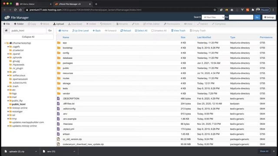Click the Delete toolbar button
Viewport: 278px width, 156px height.
point(91,24)
